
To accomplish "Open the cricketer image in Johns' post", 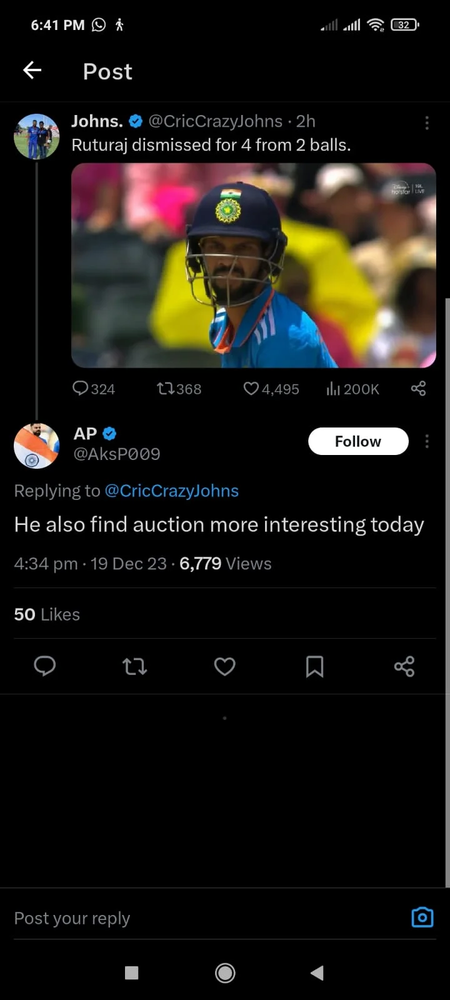I will (x=253, y=265).
